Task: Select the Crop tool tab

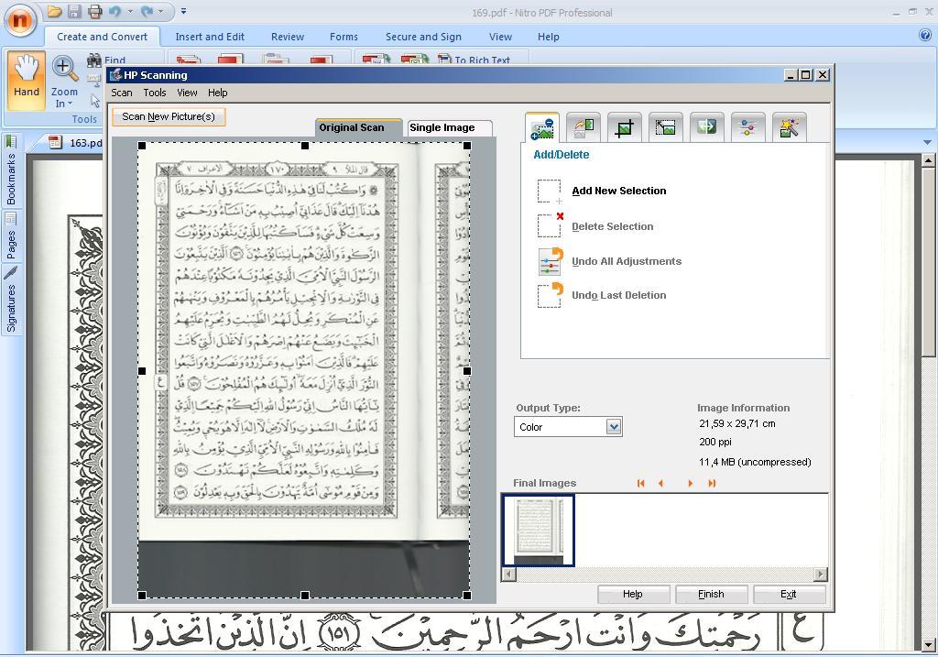Action: pos(625,127)
